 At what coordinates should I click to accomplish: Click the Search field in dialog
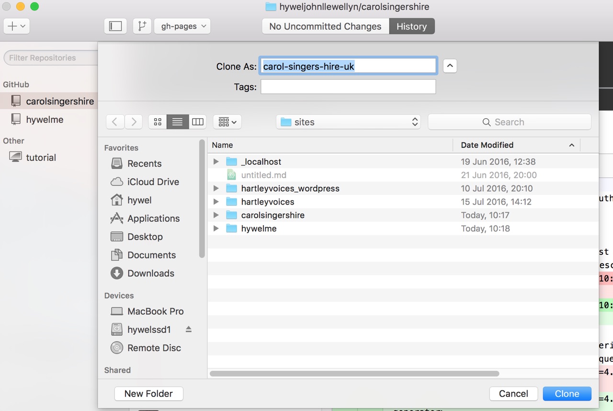[510, 122]
